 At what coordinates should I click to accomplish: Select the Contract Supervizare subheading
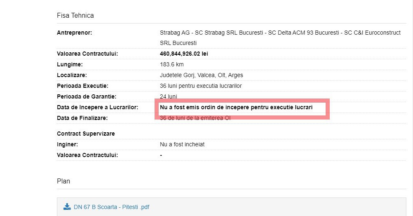(86, 134)
